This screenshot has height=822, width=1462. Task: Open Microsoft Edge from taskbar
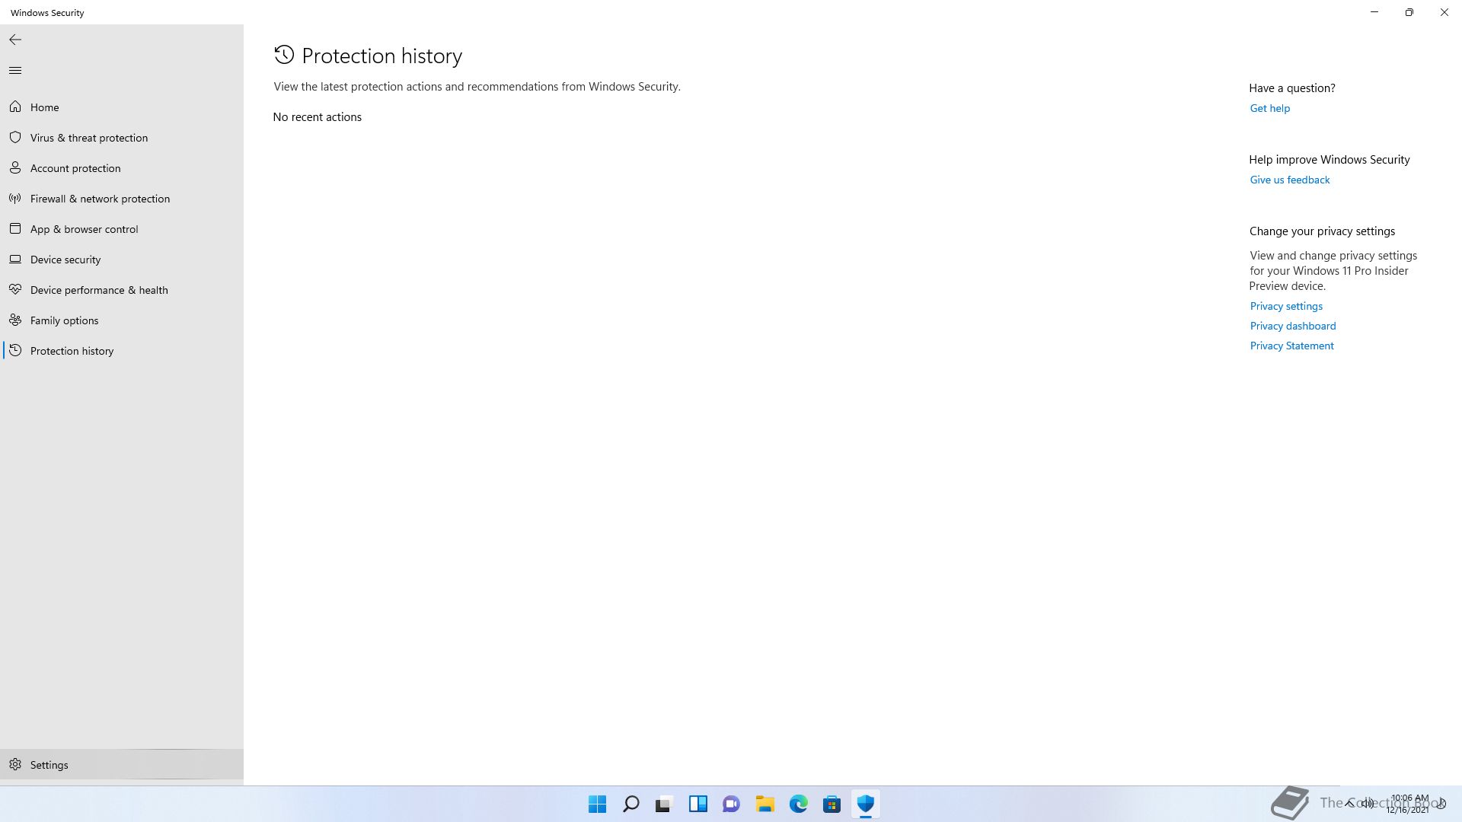coord(798,804)
